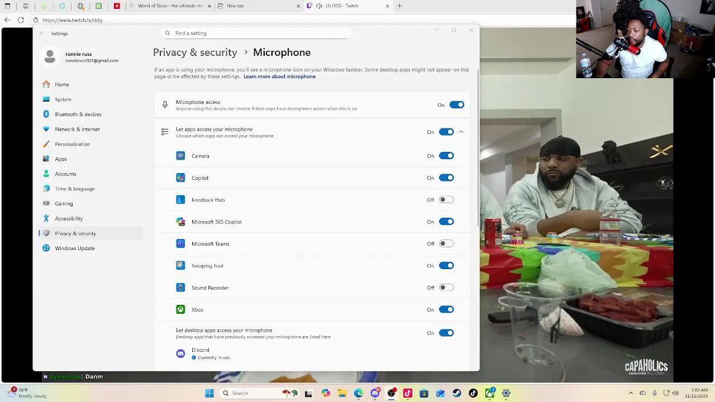Switch to the New tab browser tab
Image resolution: width=715 pixels, height=402 pixels.
[259, 6]
